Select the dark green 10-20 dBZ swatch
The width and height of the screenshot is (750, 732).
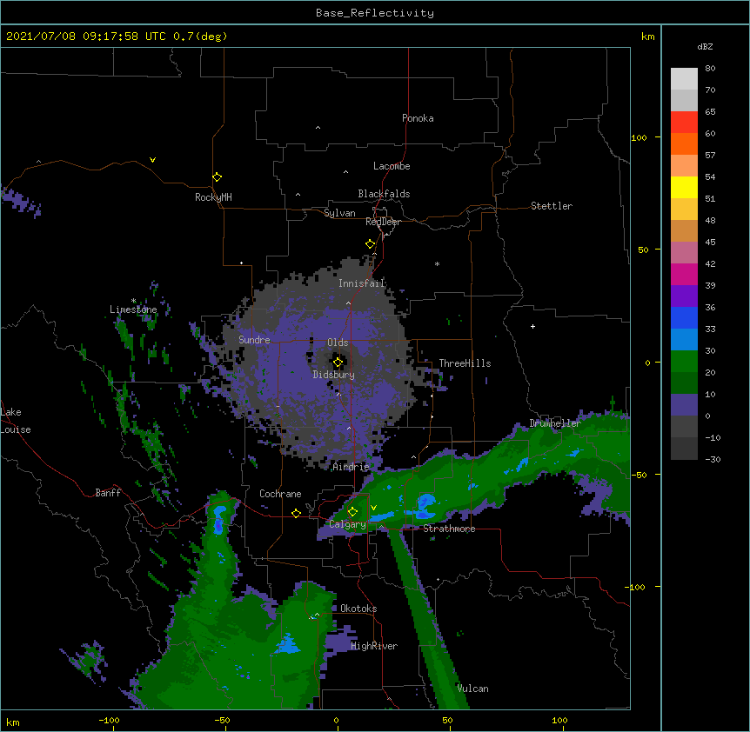pyautogui.click(x=684, y=383)
